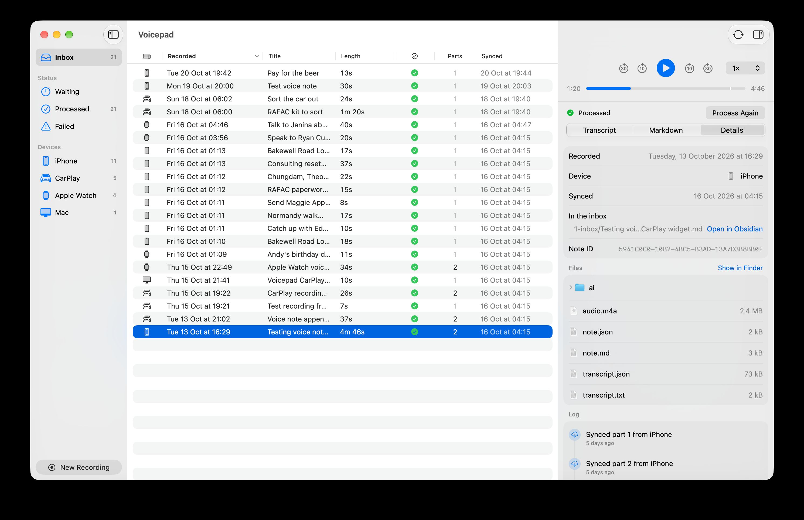The image size is (804, 520).
Task: Play the selected recording
Action: (x=666, y=68)
